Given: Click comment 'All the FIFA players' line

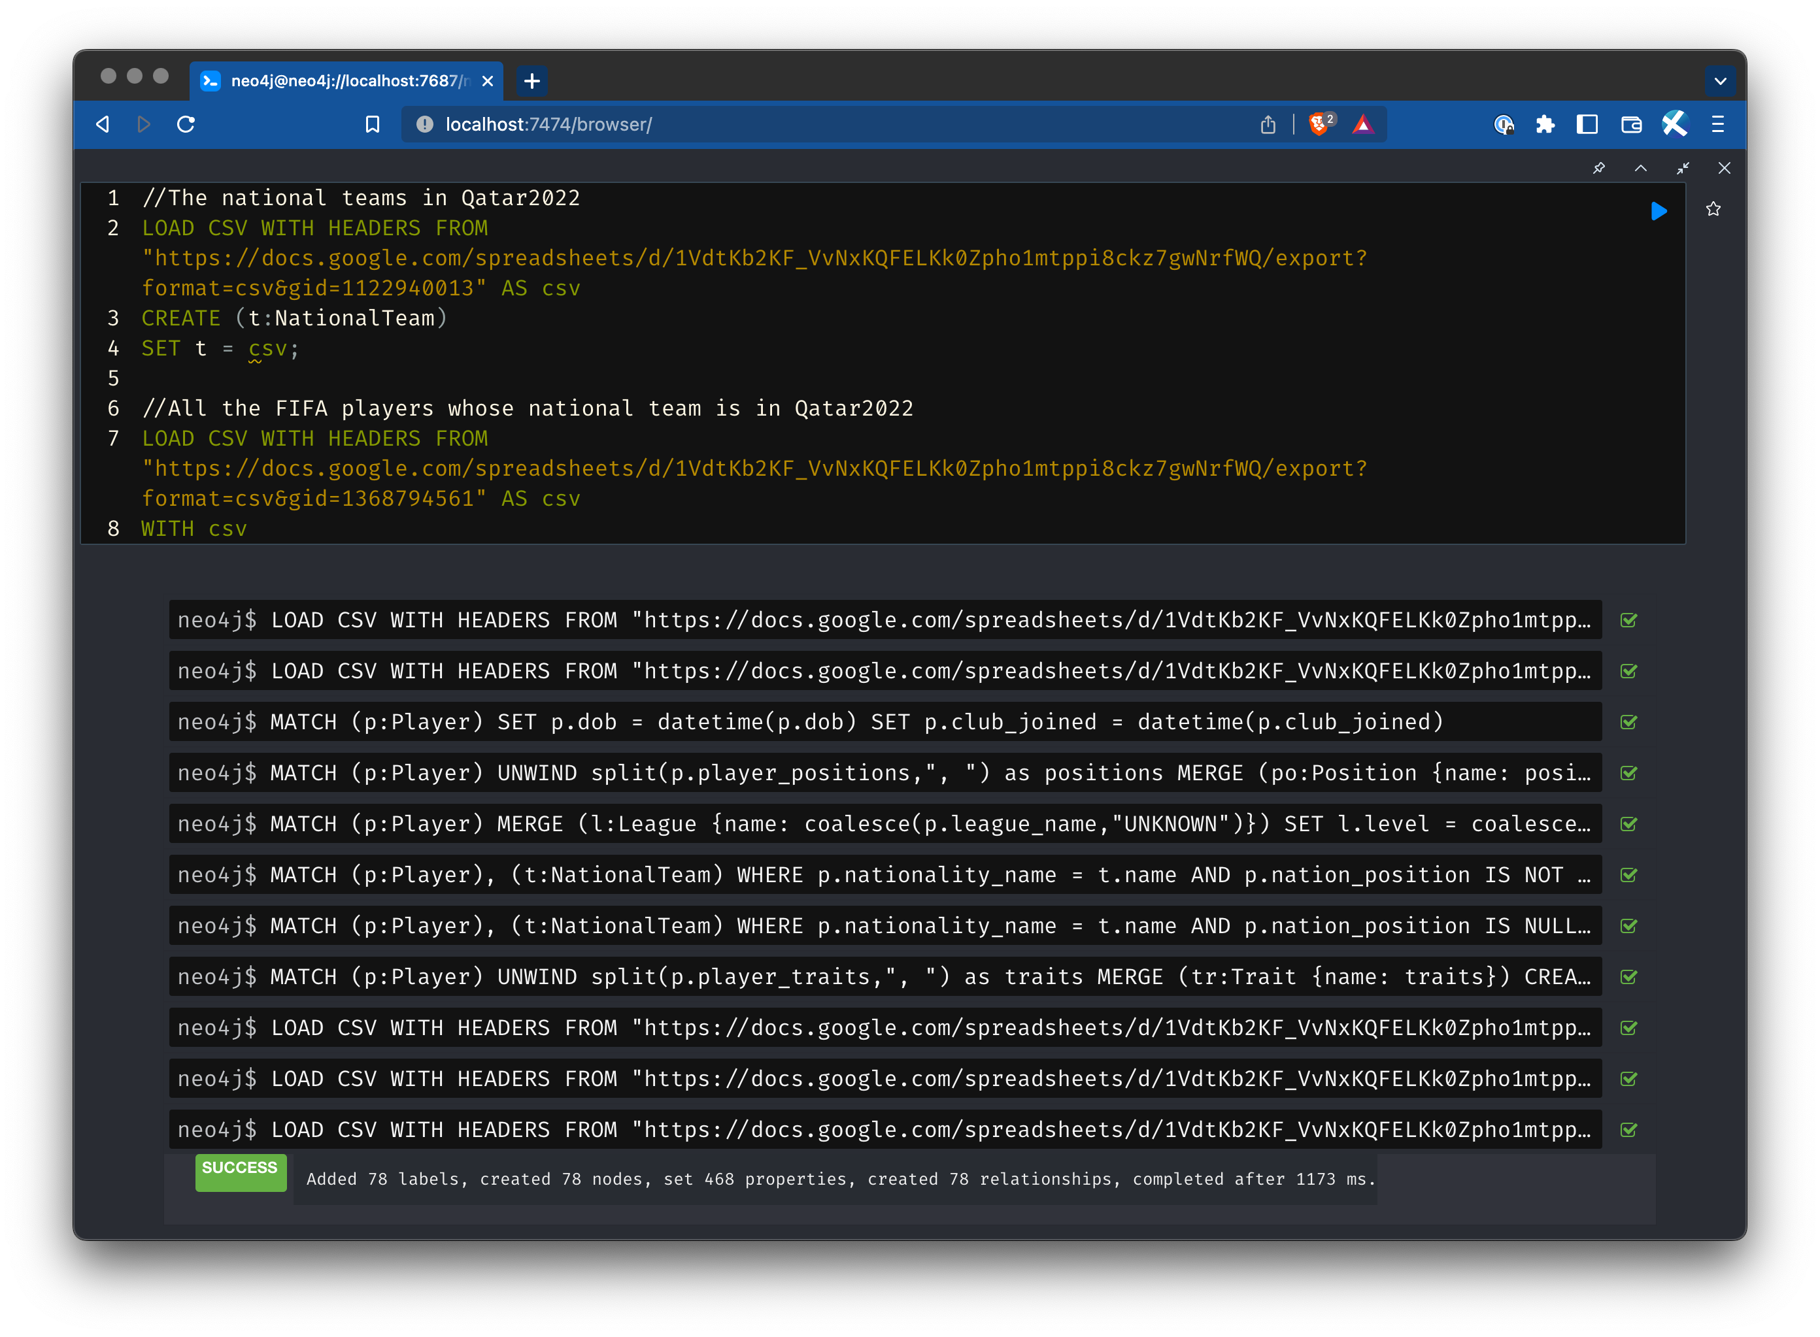Looking at the screenshot, I should [528, 408].
